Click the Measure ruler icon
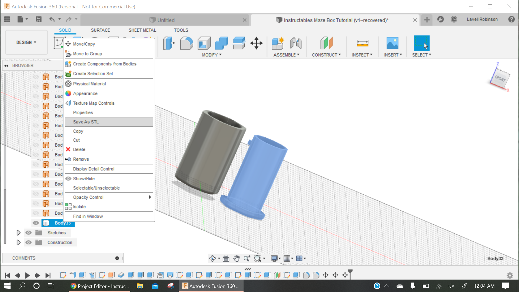The width and height of the screenshot is (519, 292). click(x=362, y=43)
